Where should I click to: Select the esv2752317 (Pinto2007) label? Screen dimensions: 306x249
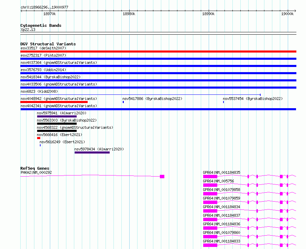pos(43,55)
